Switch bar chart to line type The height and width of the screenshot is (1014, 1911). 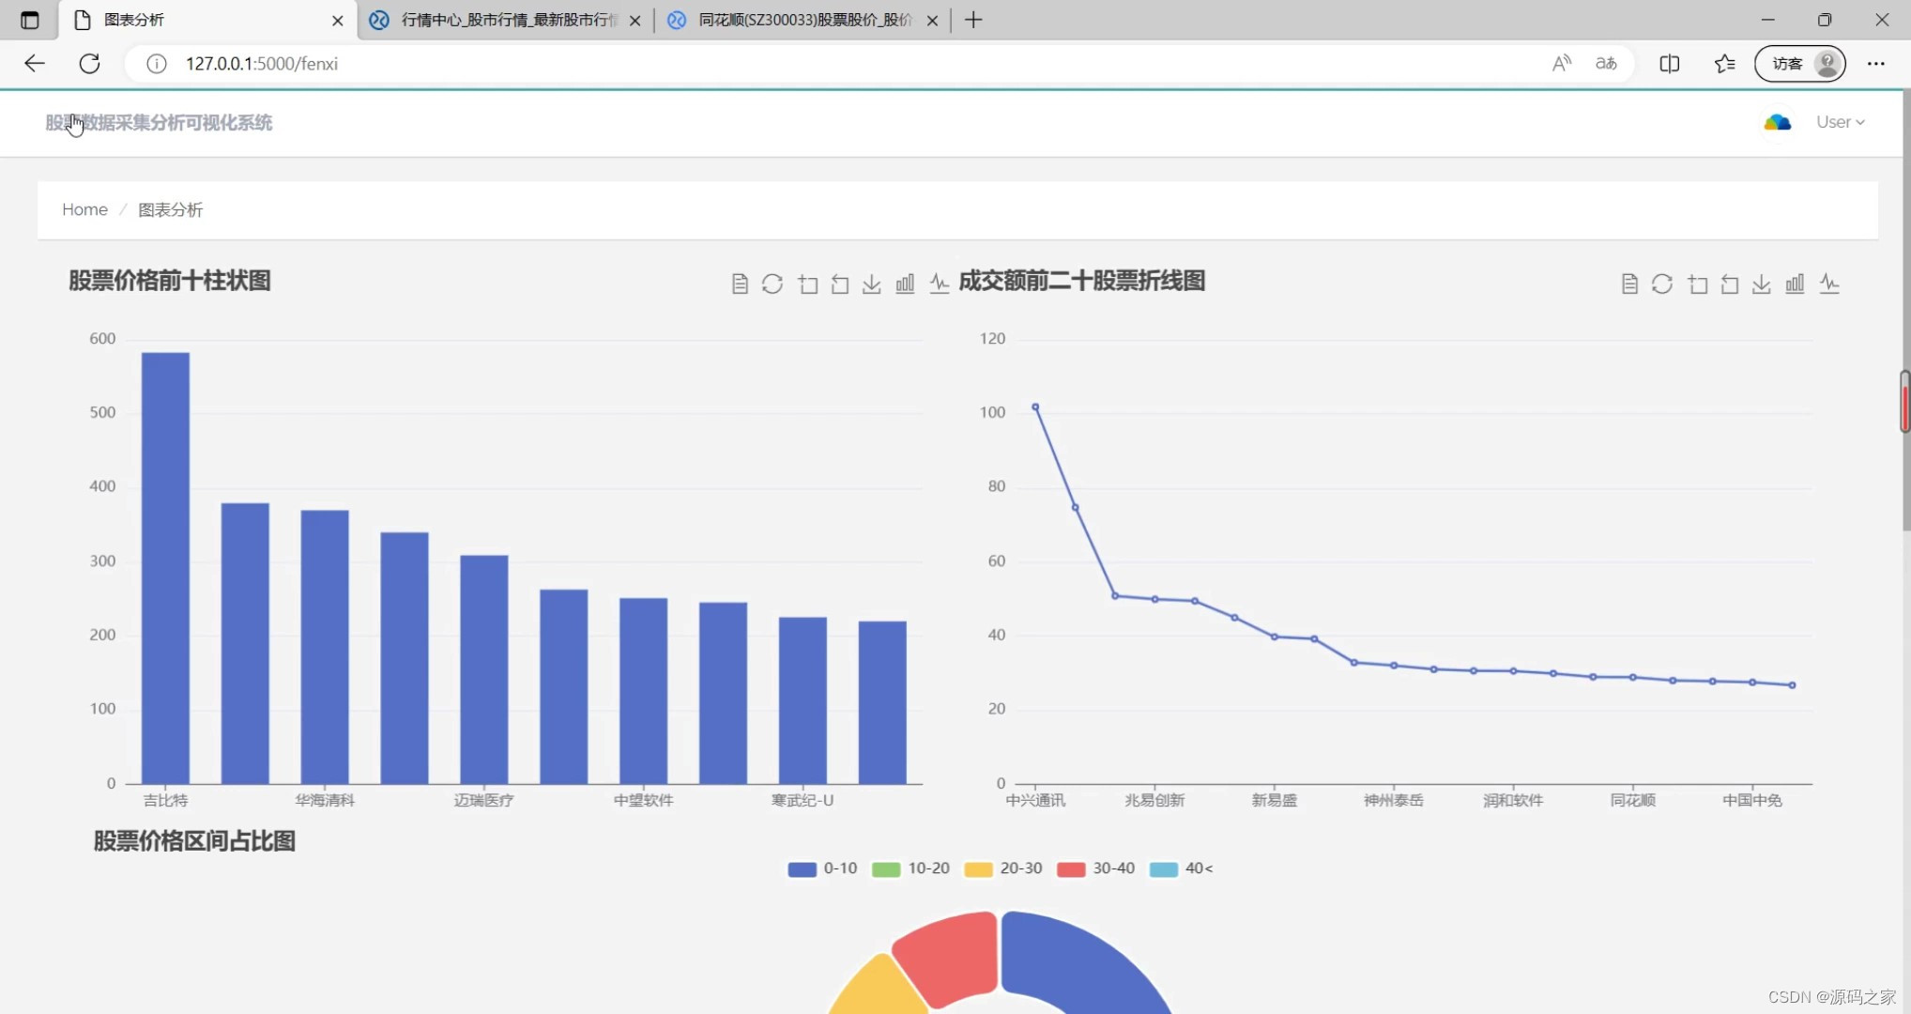(x=940, y=284)
